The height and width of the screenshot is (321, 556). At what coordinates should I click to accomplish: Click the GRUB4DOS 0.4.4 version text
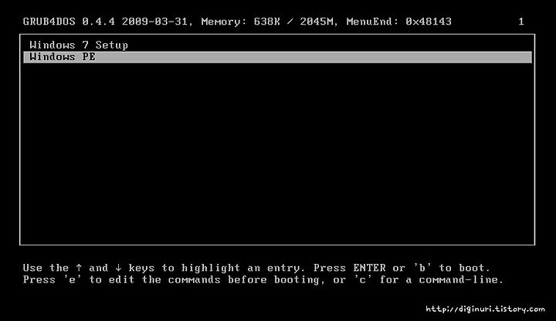69,22
